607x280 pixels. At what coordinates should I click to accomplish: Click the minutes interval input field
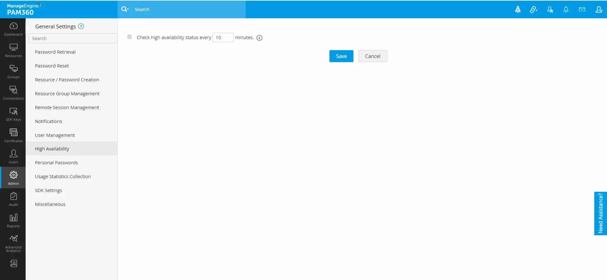pos(223,38)
